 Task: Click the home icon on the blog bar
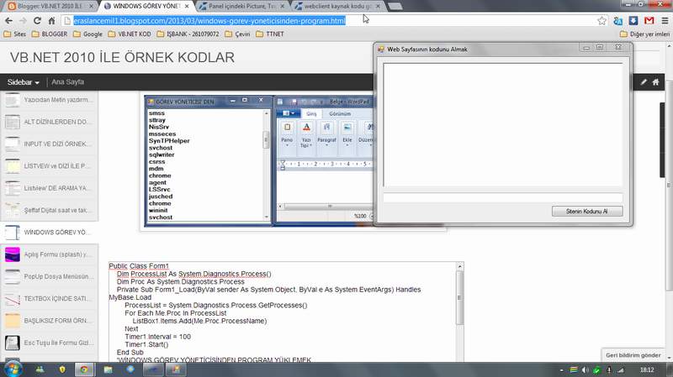tap(655, 81)
